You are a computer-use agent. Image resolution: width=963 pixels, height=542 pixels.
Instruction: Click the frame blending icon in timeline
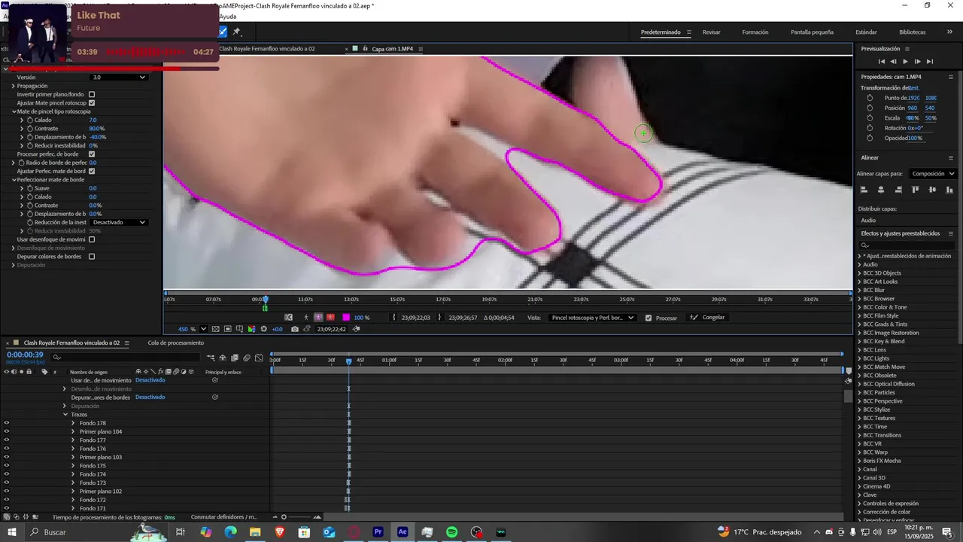(x=235, y=358)
